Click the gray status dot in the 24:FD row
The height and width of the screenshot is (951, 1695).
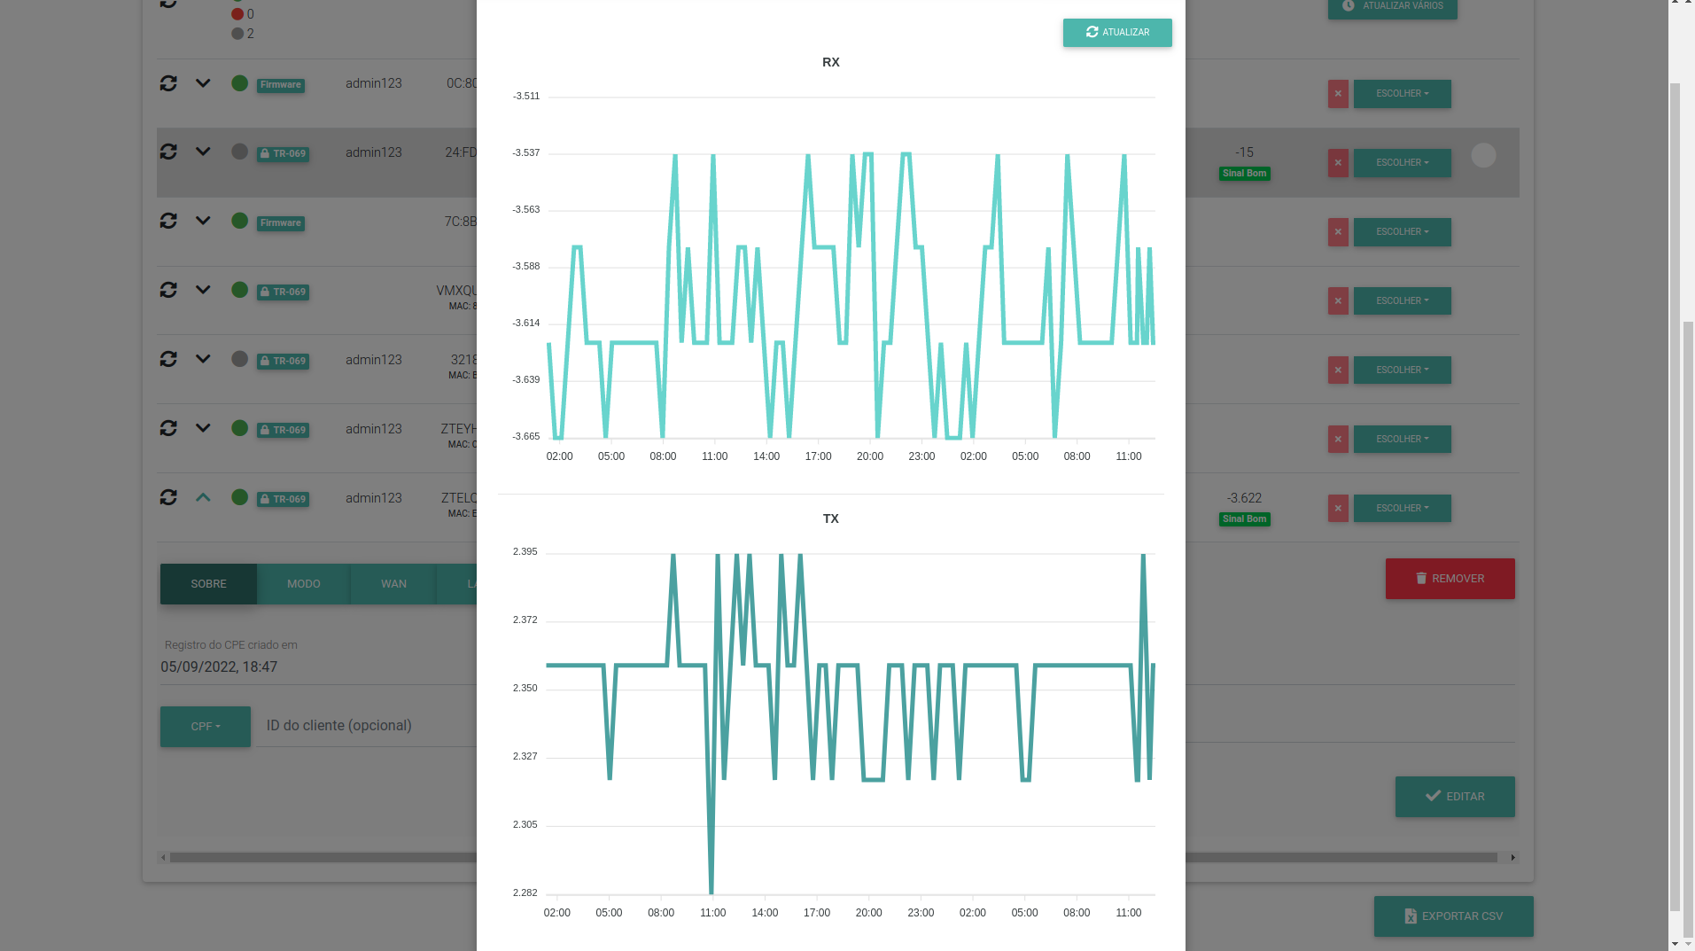[x=239, y=152]
